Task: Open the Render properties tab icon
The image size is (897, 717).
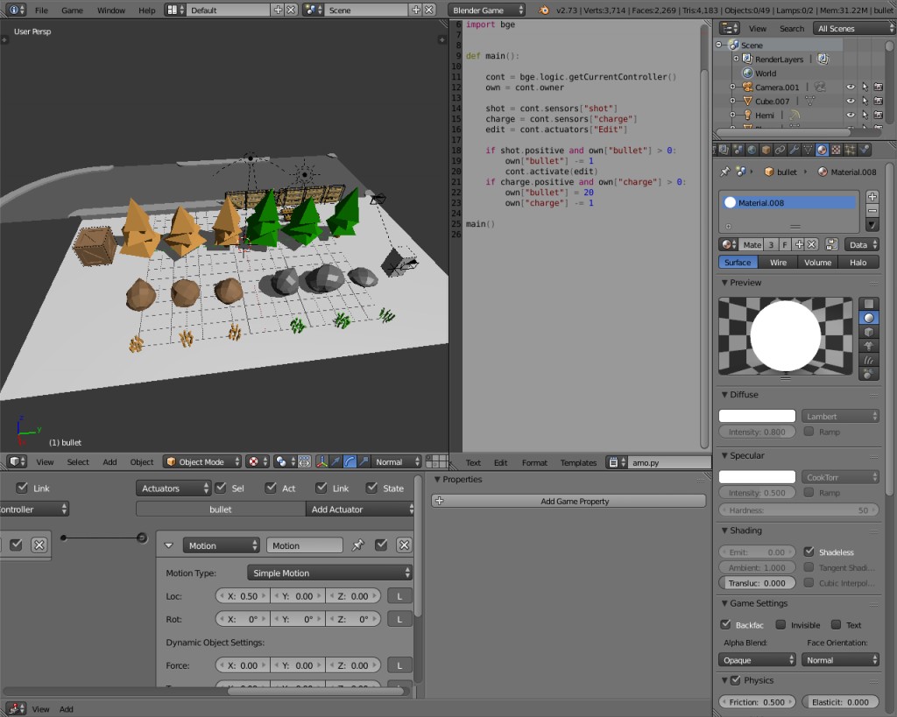Action: point(724,151)
